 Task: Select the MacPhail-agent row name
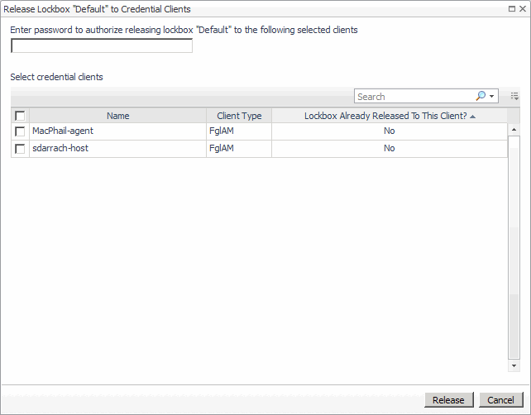63,131
